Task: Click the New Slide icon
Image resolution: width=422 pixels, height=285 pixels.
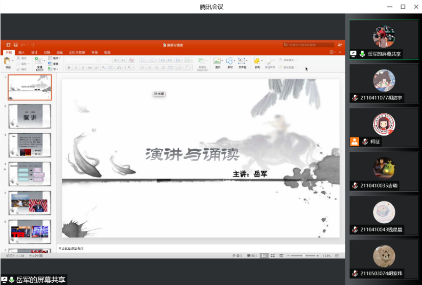Action: point(39,62)
